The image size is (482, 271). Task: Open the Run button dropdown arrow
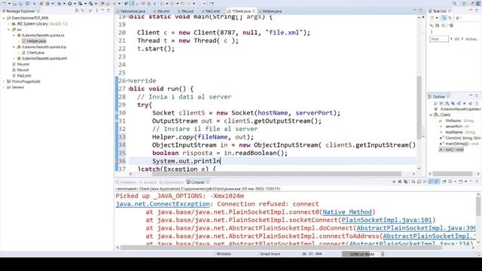(x=75, y=3)
